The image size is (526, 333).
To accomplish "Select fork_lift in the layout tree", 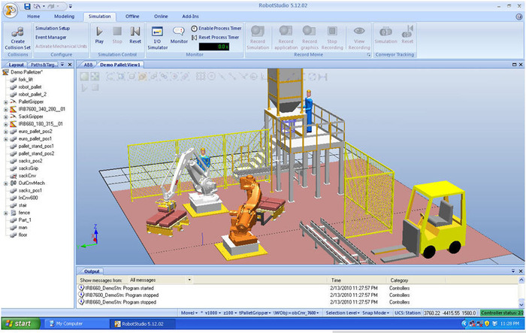I will pyautogui.click(x=25, y=80).
